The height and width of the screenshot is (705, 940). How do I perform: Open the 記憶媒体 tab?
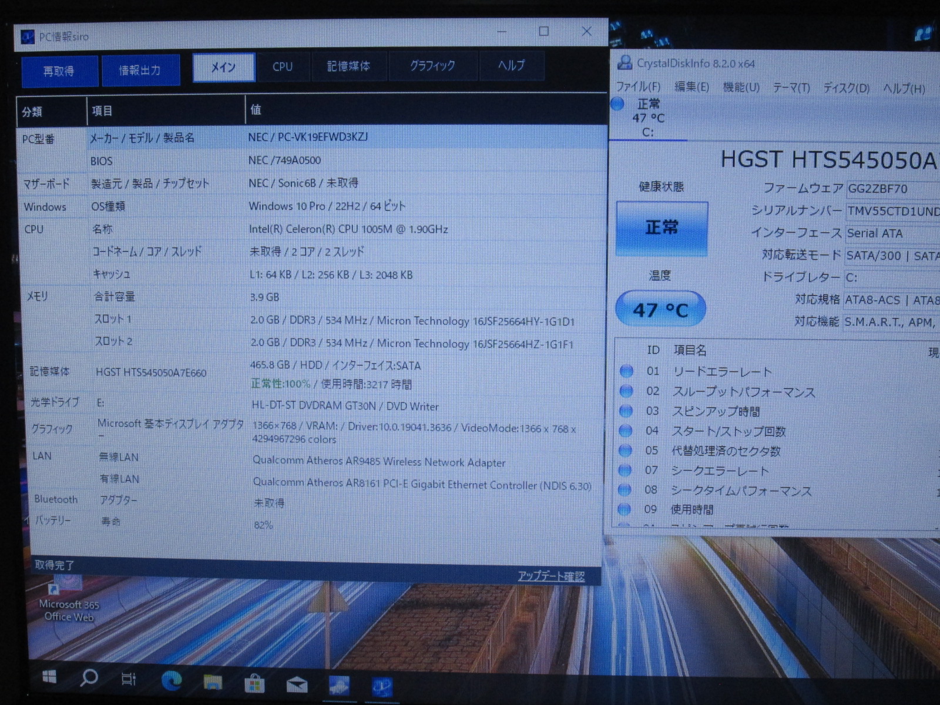click(348, 66)
